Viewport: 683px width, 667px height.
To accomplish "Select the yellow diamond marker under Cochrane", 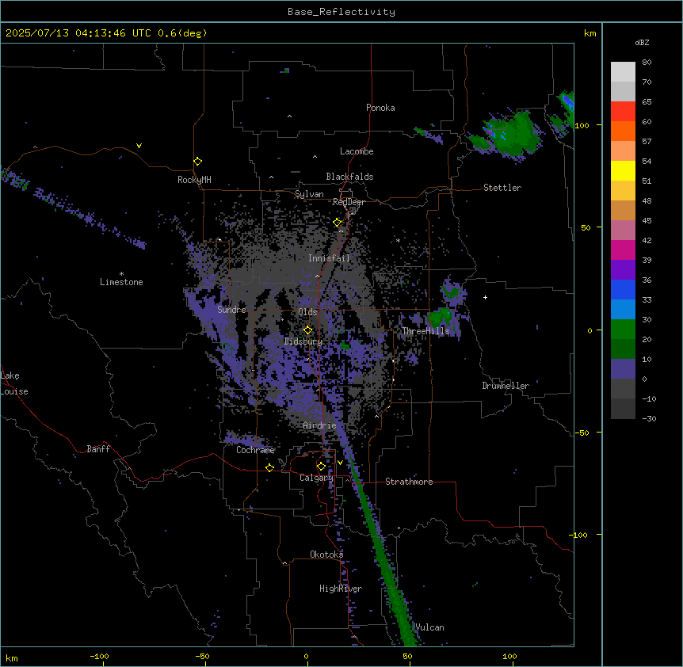I will pos(269,467).
